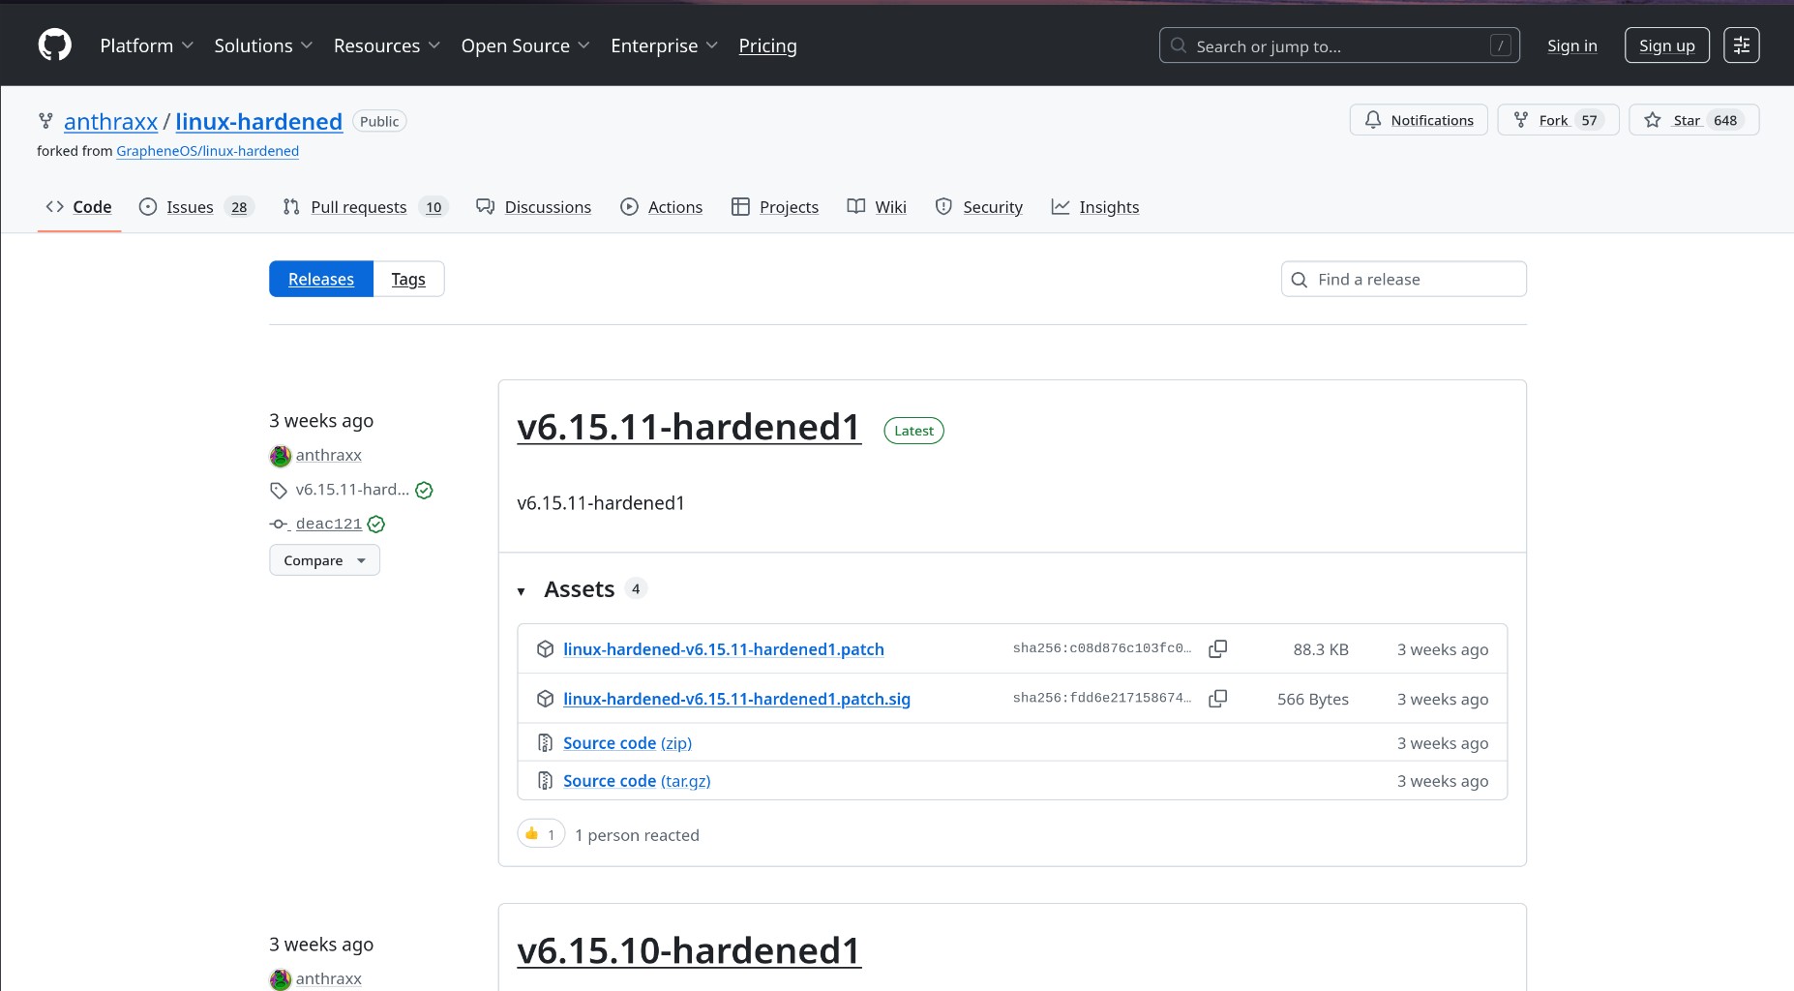Switch to the Code tab
Image resolution: width=1794 pixels, height=991 pixels.
click(x=79, y=206)
